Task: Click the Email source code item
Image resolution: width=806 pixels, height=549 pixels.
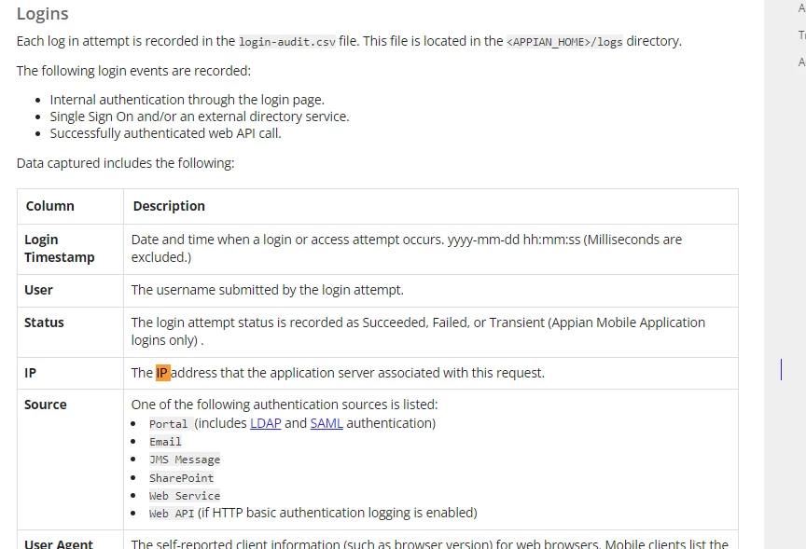Action: pos(165,442)
